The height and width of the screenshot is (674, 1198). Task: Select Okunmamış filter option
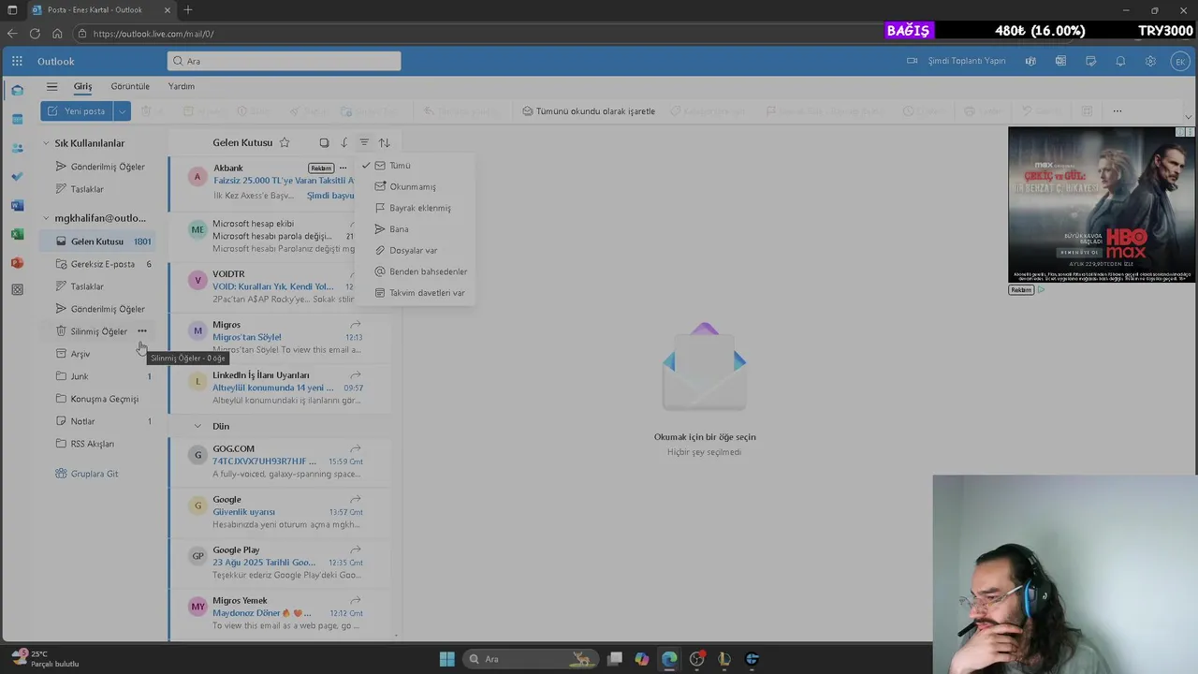coord(414,186)
